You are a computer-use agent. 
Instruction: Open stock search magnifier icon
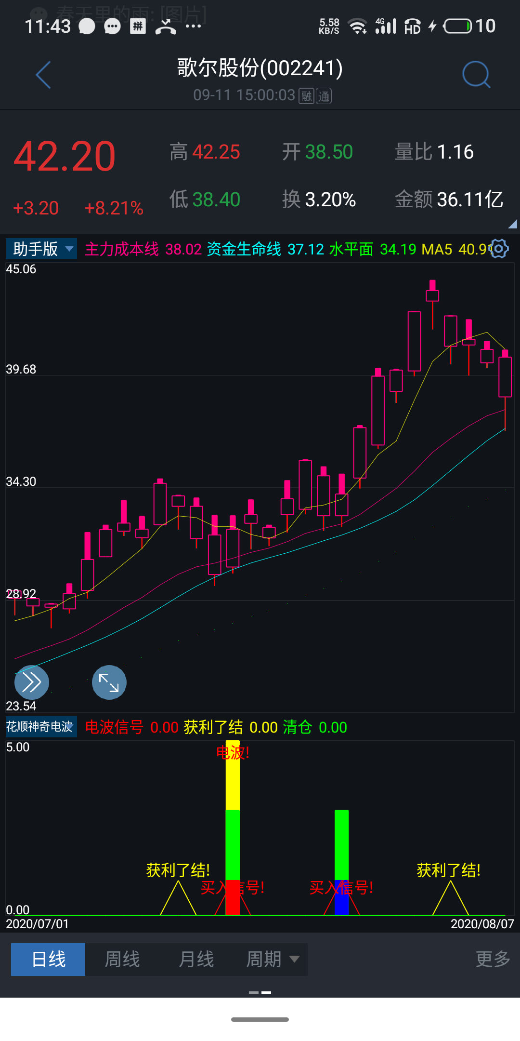[476, 75]
